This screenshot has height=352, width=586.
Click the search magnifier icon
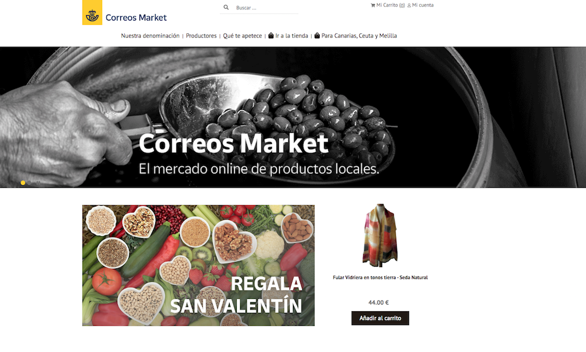[226, 8]
